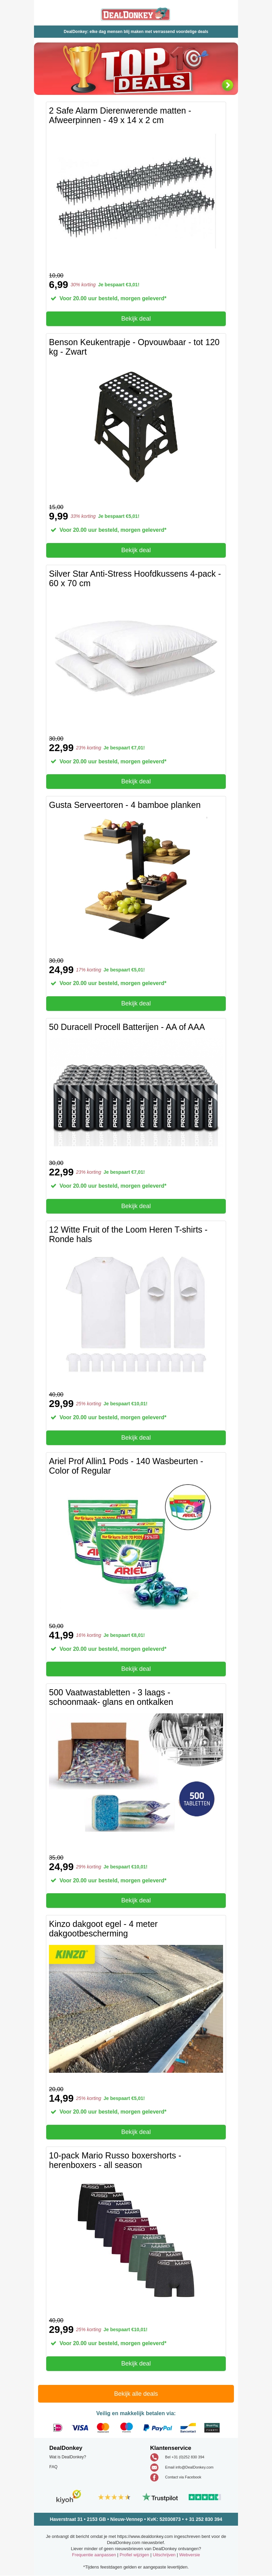The height and width of the screenshot is (2576, 272).
Task: Click Bekijk deal for Benson Keukentrapje
Action: pyautogui.click(x=136, y=550)
